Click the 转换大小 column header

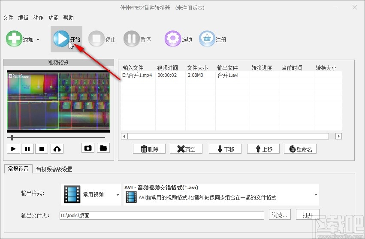coord(326,68)
